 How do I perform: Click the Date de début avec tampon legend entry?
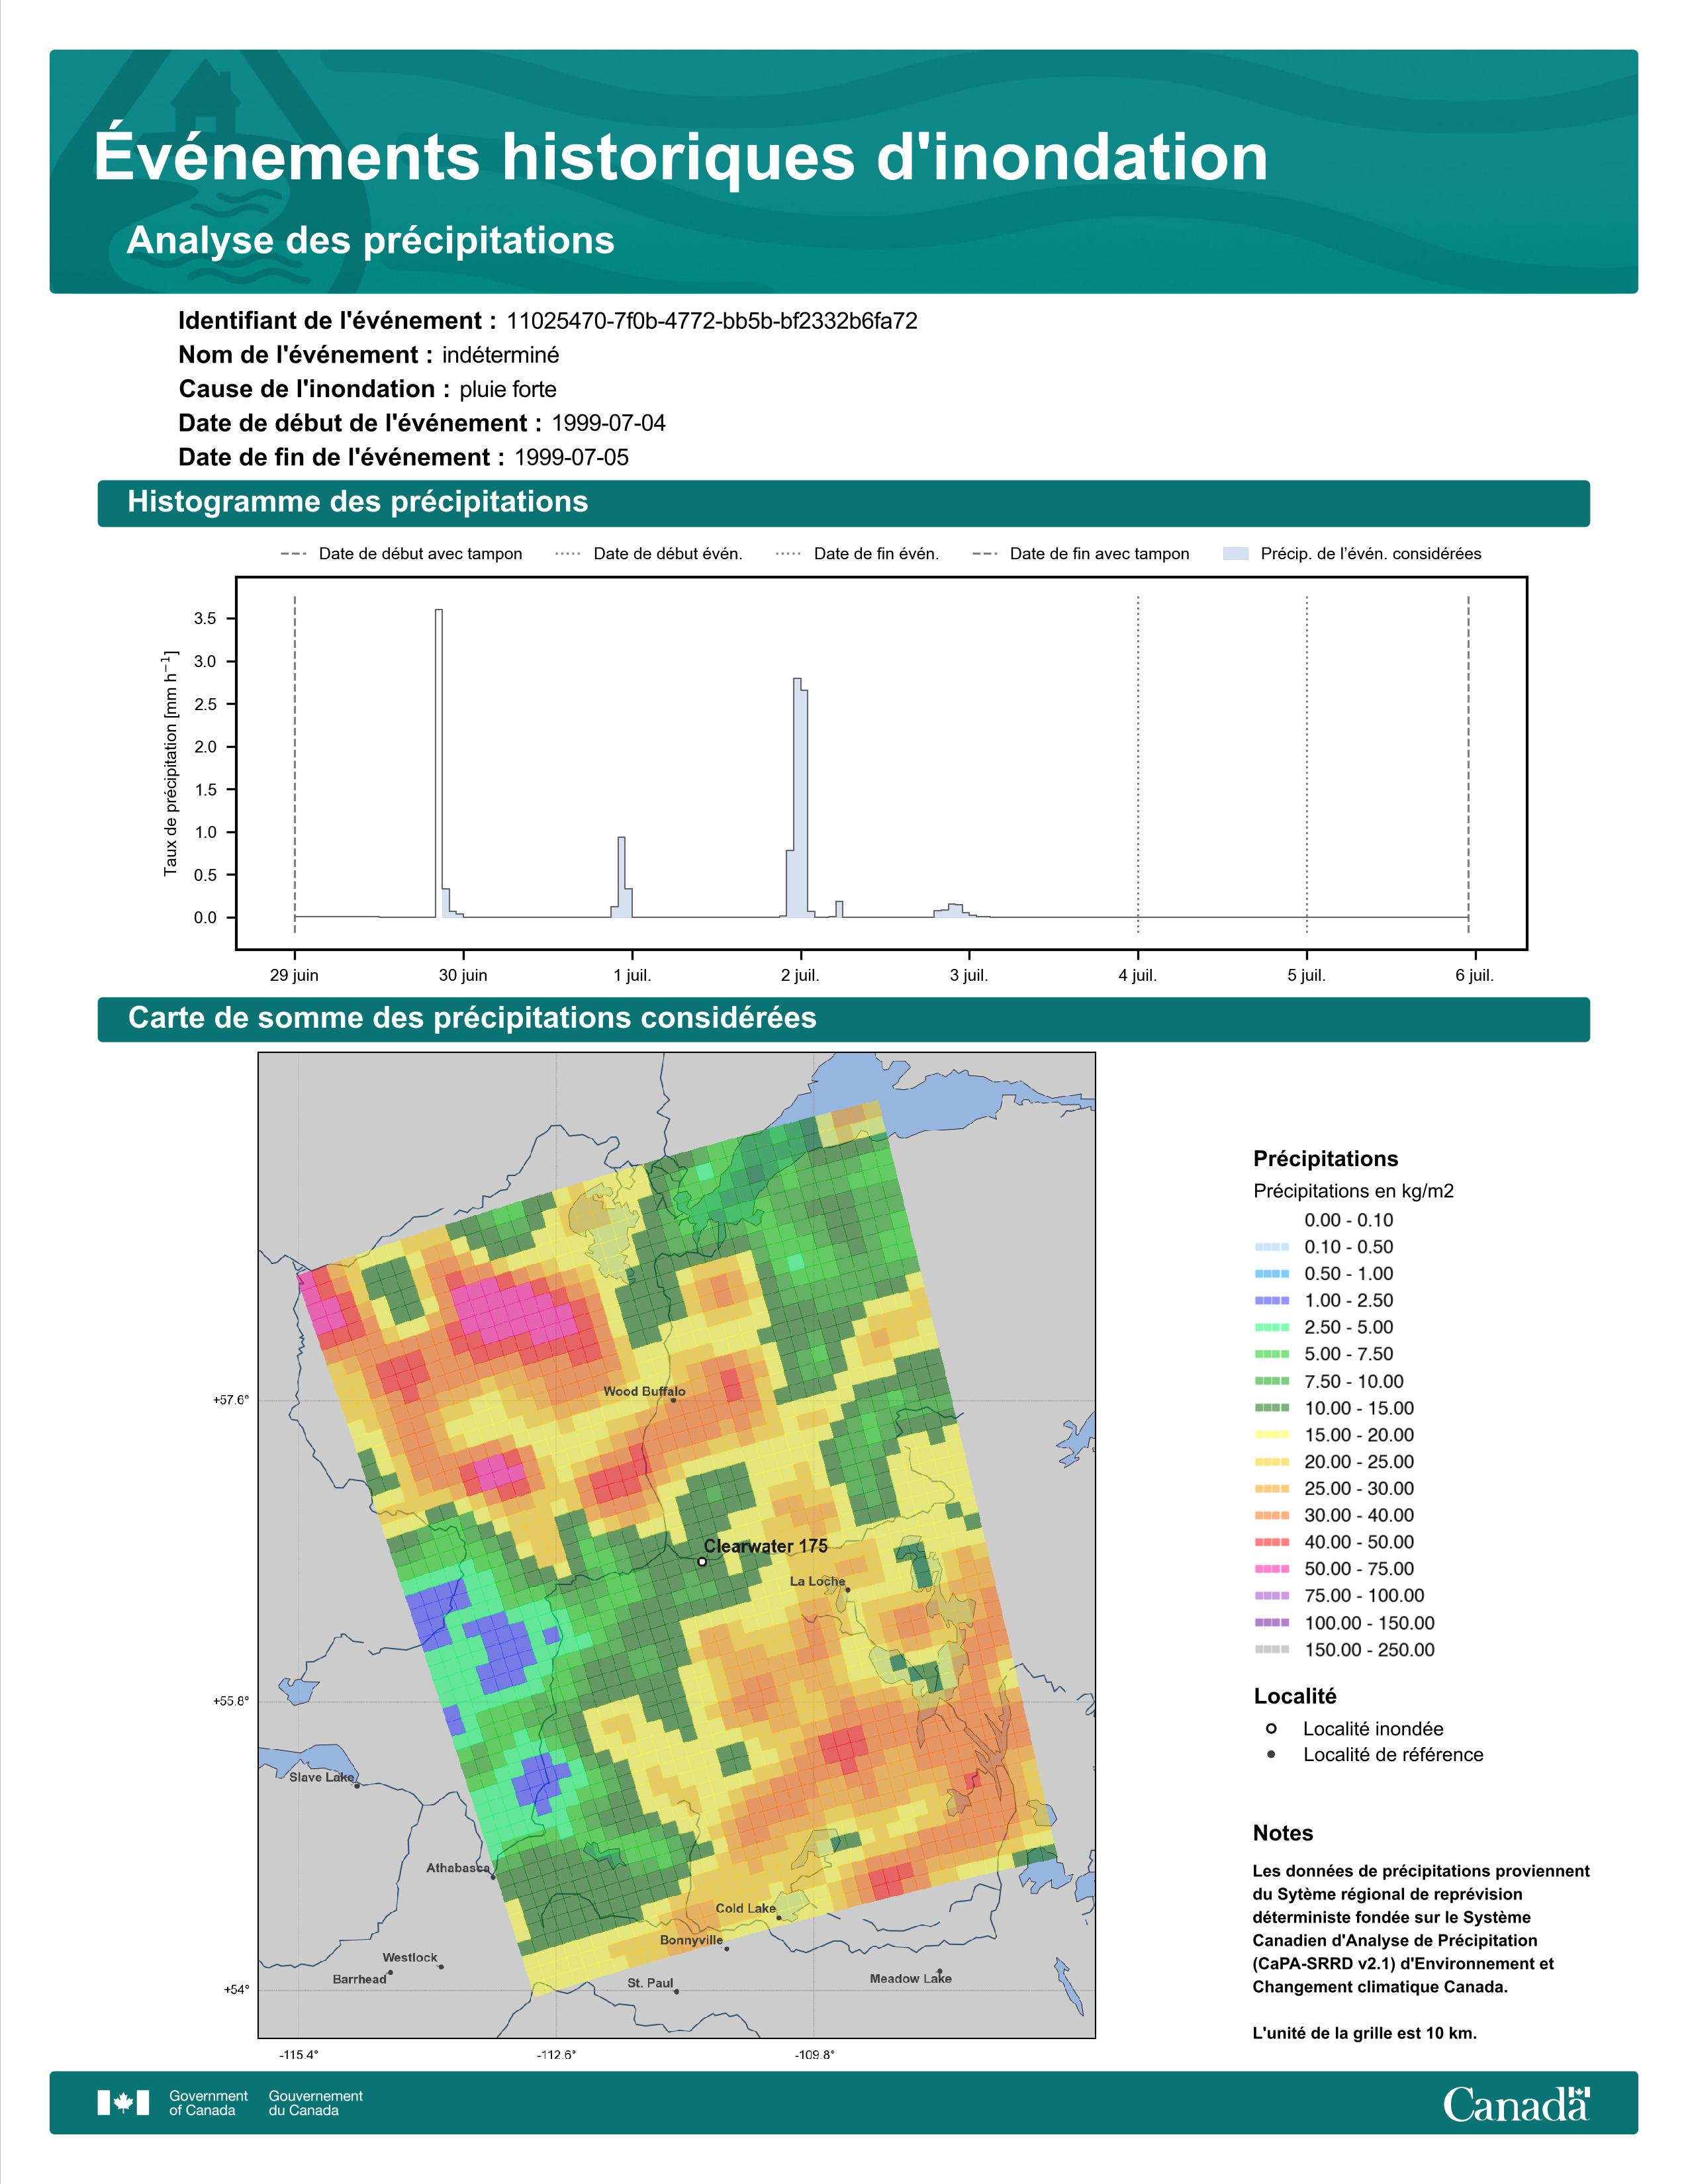401,554
